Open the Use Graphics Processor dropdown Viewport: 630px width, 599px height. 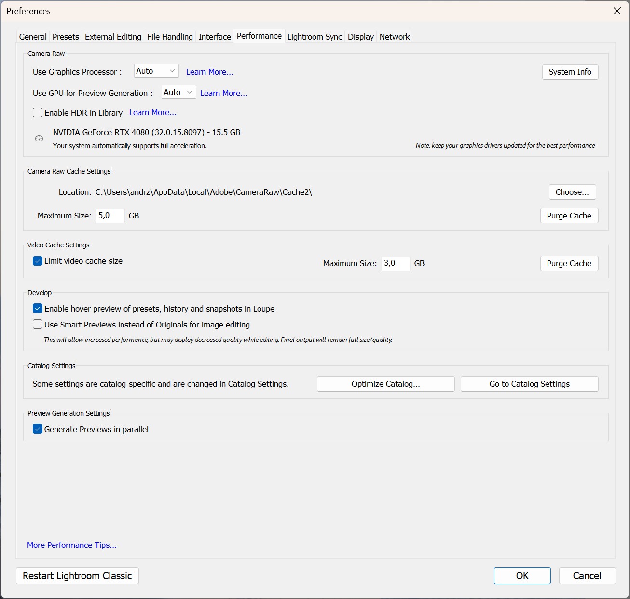pos(156,71)
